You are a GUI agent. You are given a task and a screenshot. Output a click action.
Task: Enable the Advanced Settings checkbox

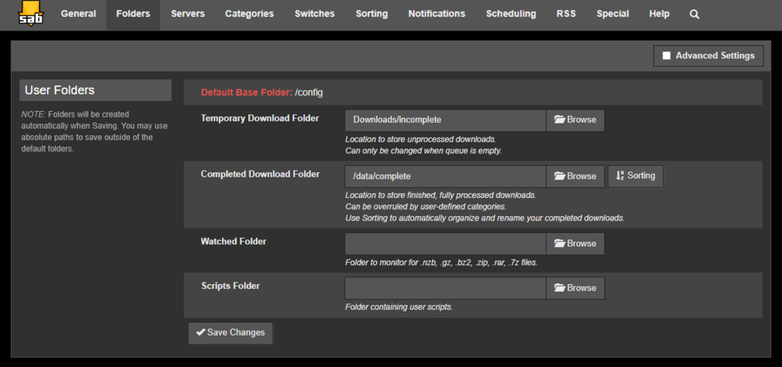tap(666, 56)
